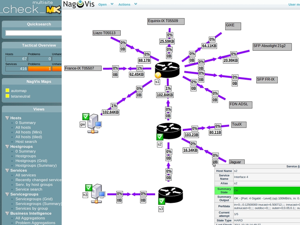Open Servicegroups (Grid) view
300x225 pixels.
click(34, 199)
